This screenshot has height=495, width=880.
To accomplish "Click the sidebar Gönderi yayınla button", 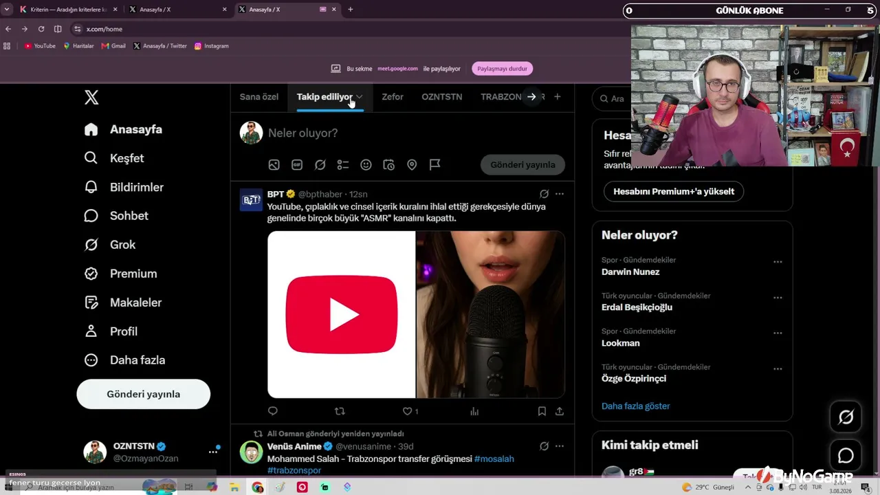I will pyautogui.click(x=144, y=394).
